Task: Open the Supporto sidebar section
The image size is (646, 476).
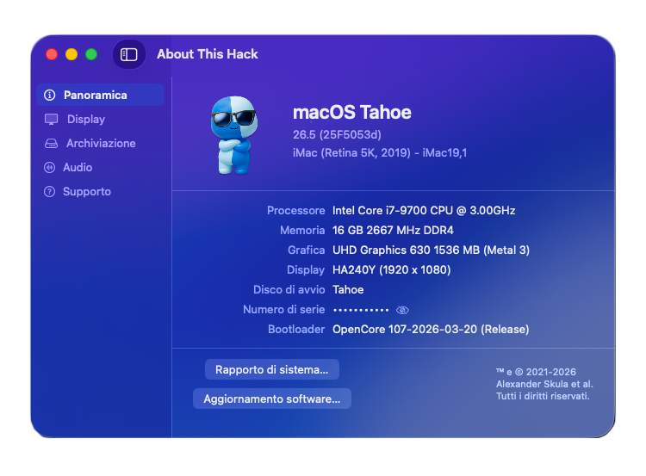Action: (x=101, y=192)
